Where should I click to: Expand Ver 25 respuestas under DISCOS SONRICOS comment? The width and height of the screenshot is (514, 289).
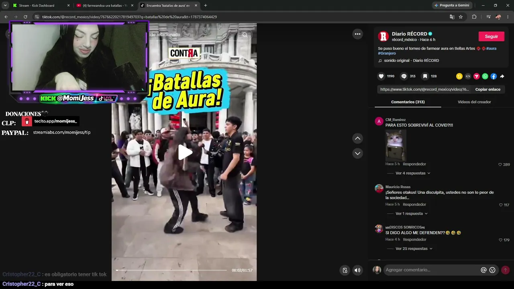point(414,249)
